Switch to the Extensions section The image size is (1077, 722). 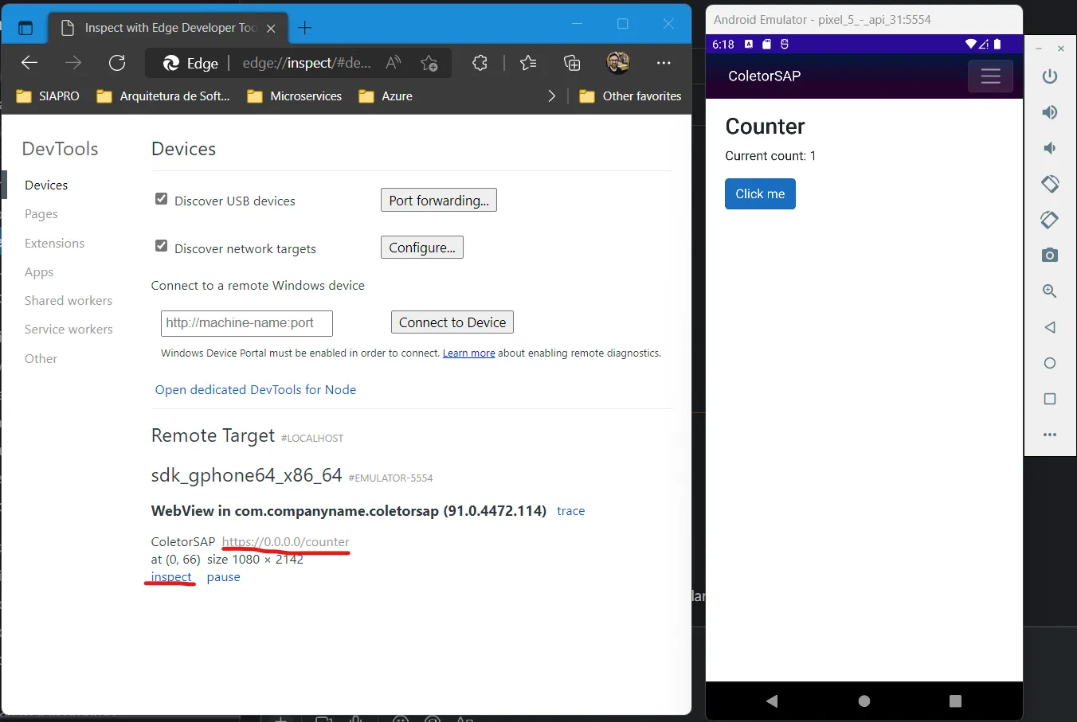(54, 244)
